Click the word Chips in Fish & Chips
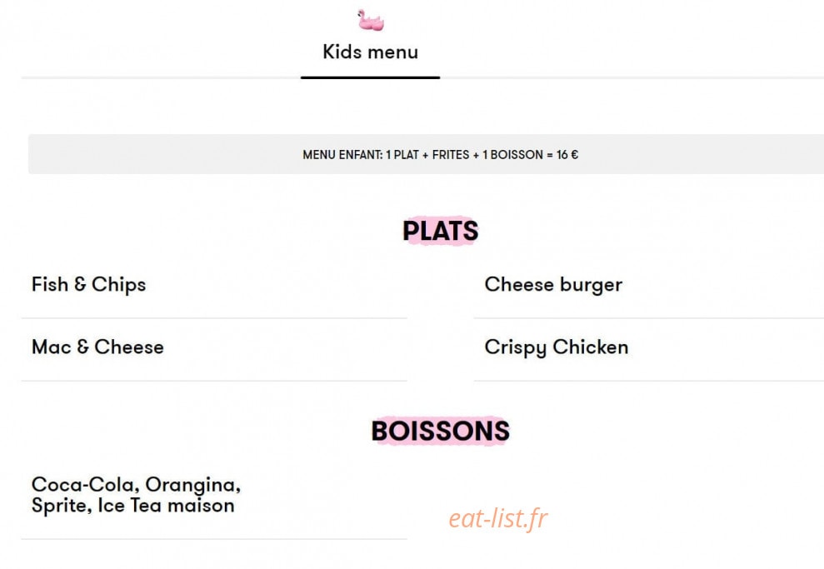This screenshot has width=824, height=569. [x=119, y=285]
